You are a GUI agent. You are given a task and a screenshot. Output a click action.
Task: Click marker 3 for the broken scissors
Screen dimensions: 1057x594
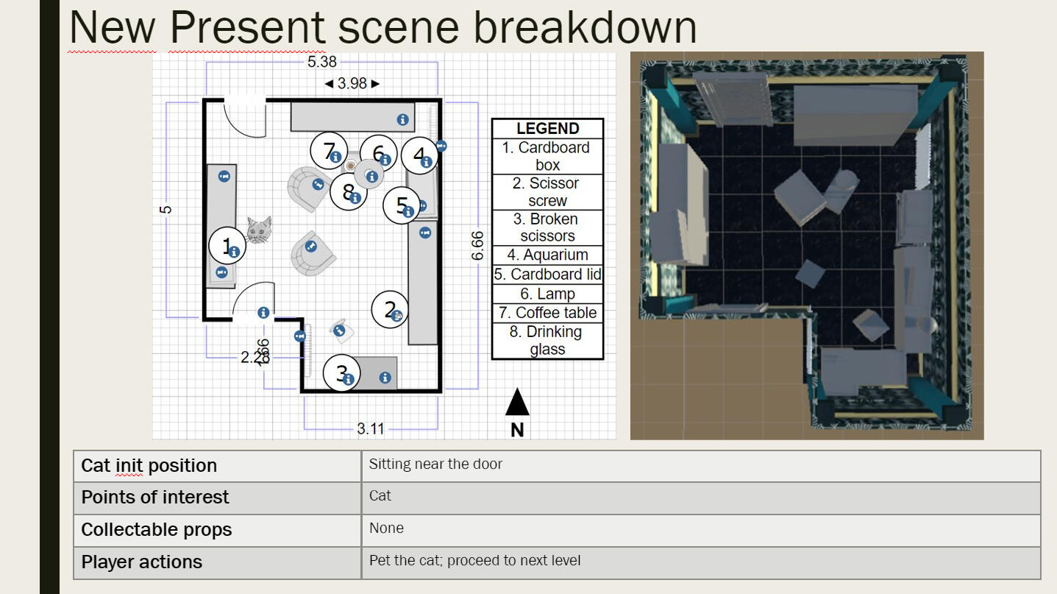tap(341, 373)
